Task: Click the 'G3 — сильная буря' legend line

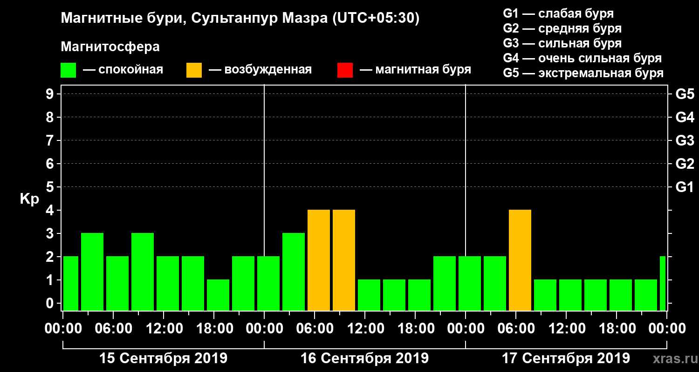Action: click(x=562, y=43)
